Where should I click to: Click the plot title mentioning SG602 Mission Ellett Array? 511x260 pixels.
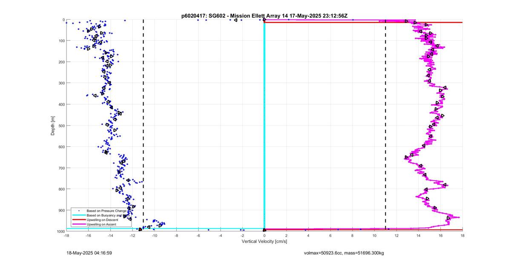pyautogui.click(x=264, y=16)
